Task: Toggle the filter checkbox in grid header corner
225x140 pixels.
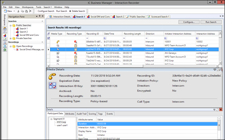Action: tap(48, 34)
